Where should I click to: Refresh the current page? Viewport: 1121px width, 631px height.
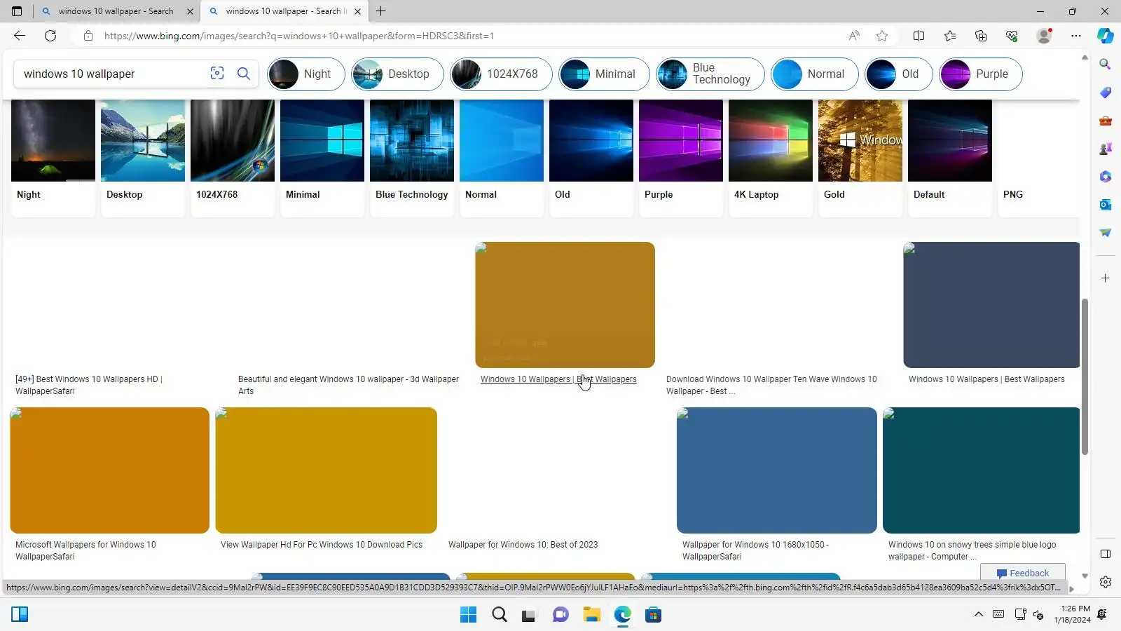(x=50, y=36)
